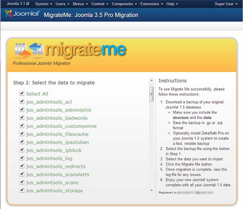Click the jos_admintools_filescache label
This screenshot has width=243, height=209.
coord(57,134)
